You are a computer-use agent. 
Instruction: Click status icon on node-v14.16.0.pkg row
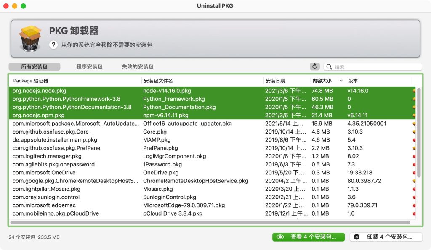pos(414,91)
